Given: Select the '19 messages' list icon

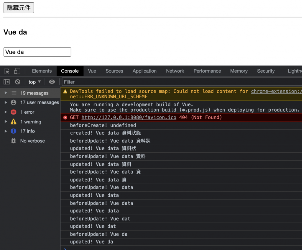Looking at the screenshot, I should pyautogui.click(x=14, y=93).
